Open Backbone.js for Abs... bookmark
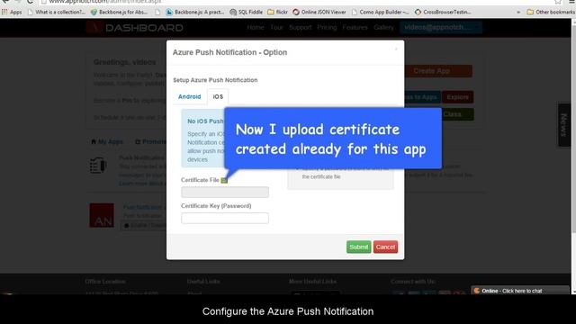The image size is (576, 324). pyautogui.click(x=119, y=12)
